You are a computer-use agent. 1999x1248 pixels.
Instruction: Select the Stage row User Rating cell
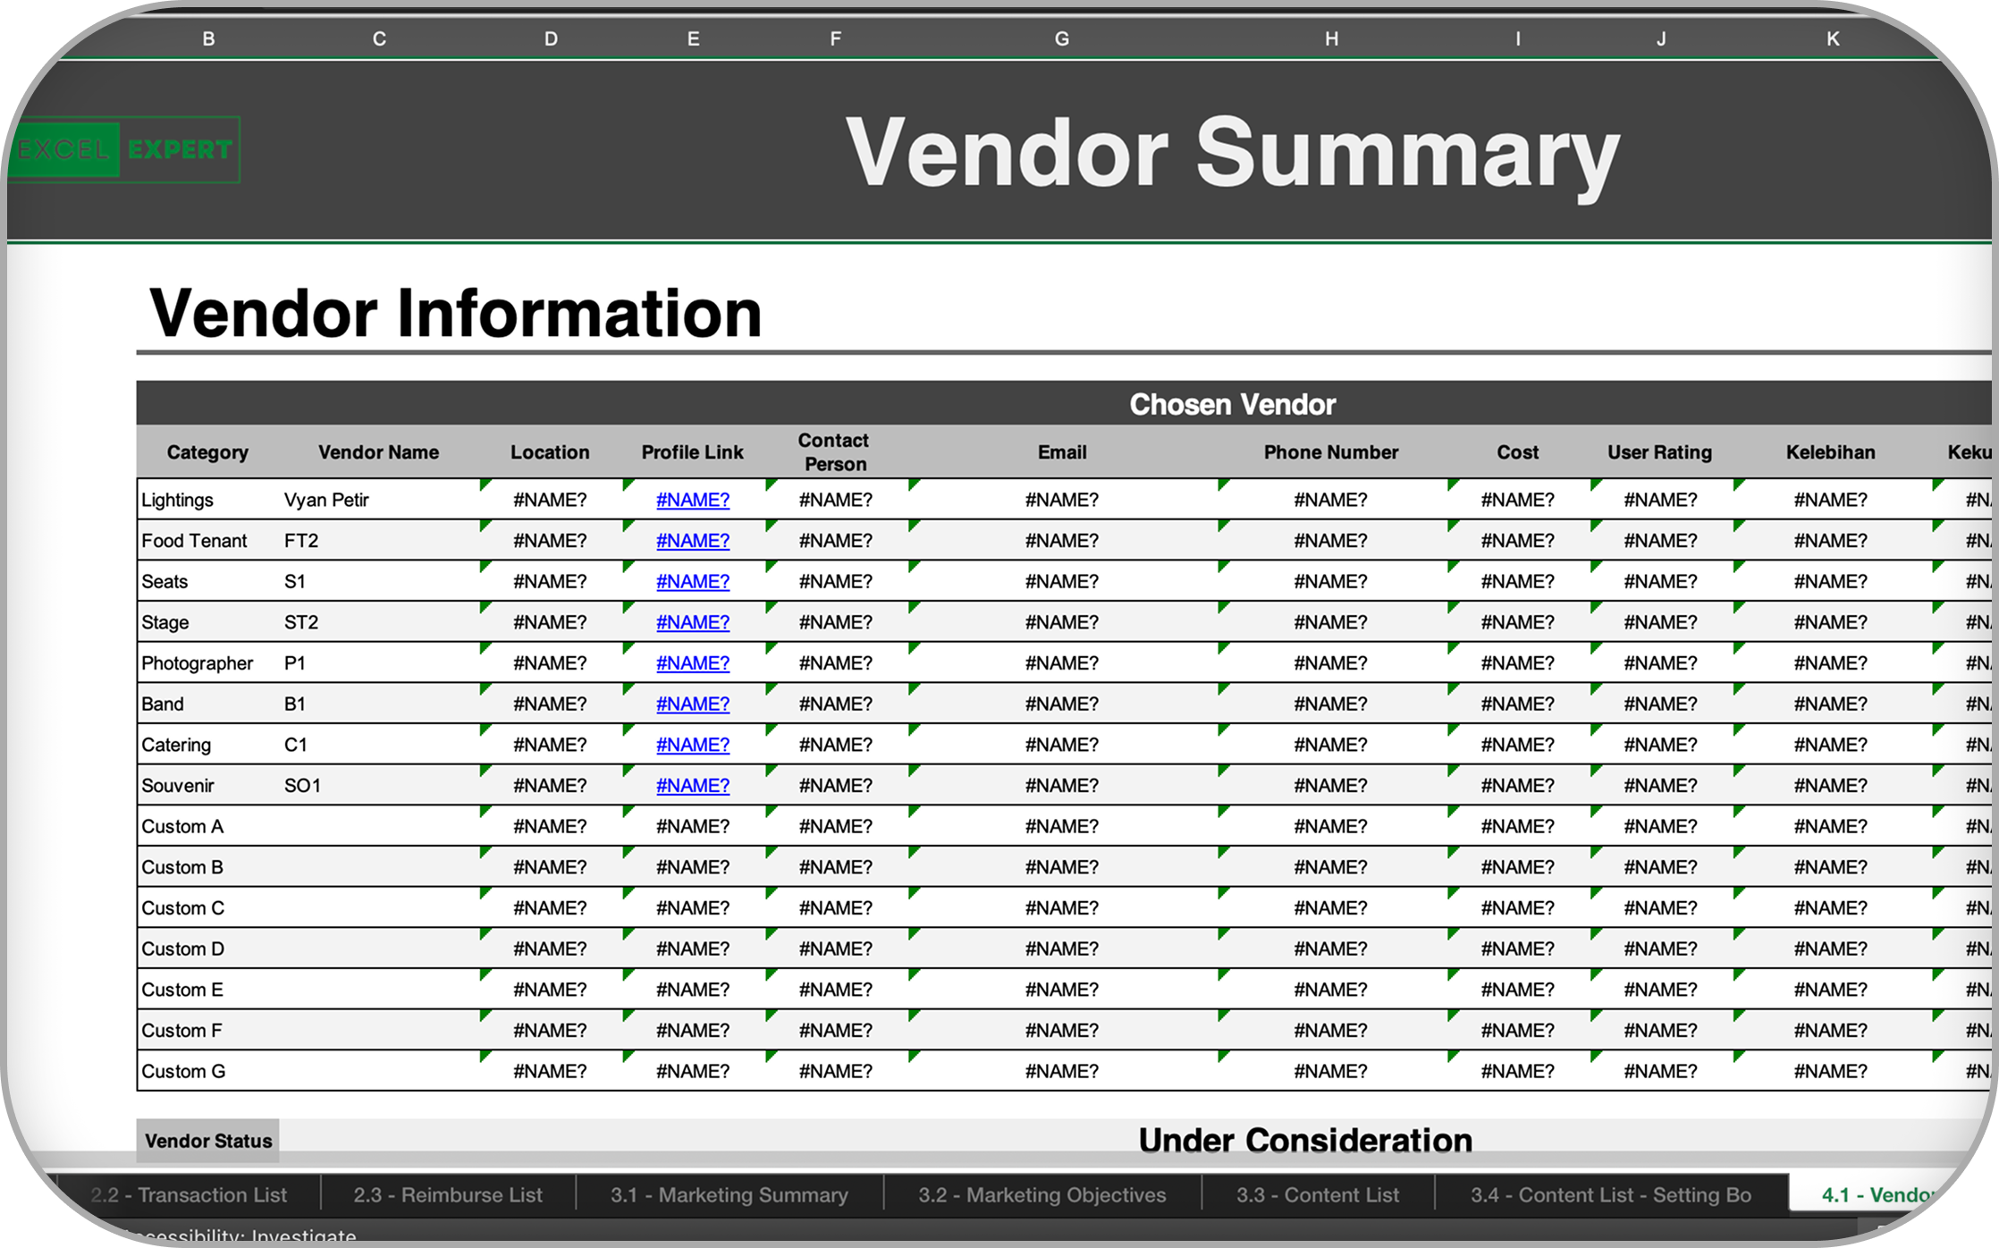(1660, 623)
